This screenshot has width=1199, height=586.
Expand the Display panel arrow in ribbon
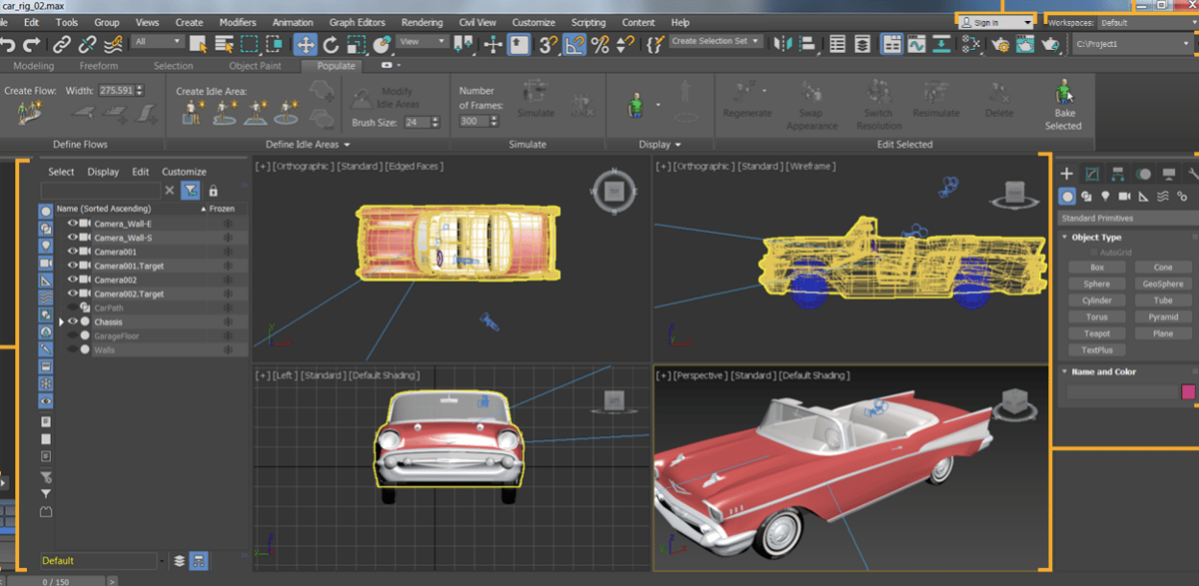tap(678, 145)
